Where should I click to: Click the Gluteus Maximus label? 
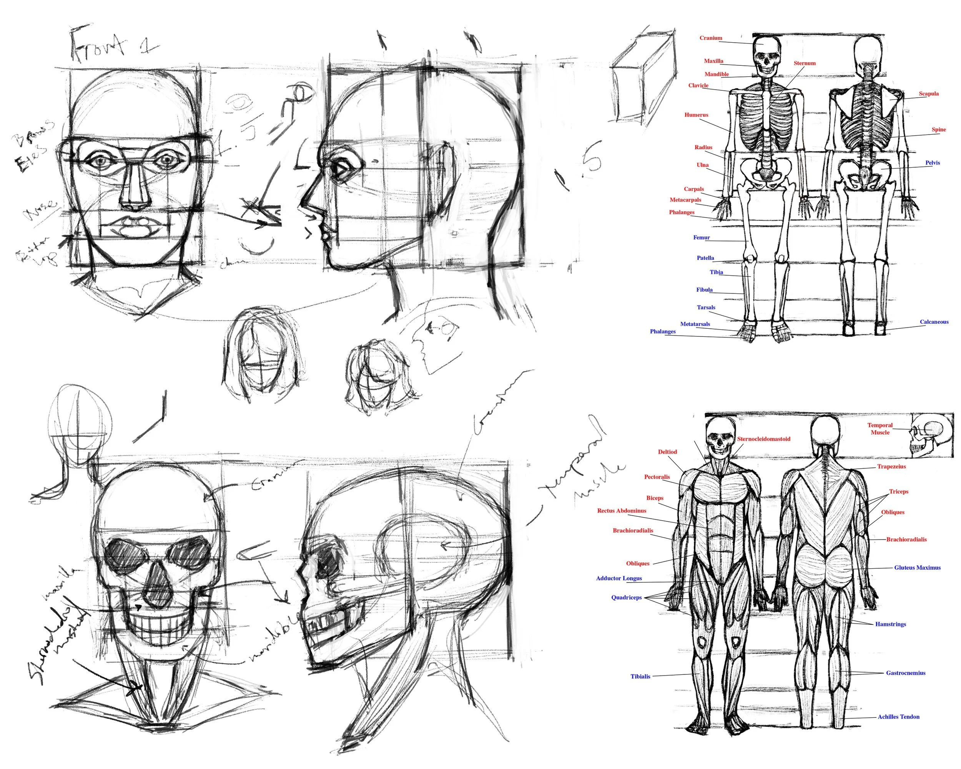918,568
